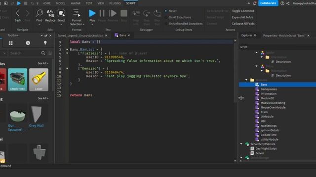This screenshot has height=177, width=316.
Task: Select Day/Night Script in Explorer
Action: (266, 148)
